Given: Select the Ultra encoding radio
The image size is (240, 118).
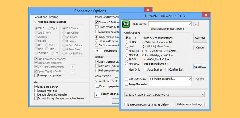Looking at the screenshot, I should pyautogui.click(x=46, y=49).
